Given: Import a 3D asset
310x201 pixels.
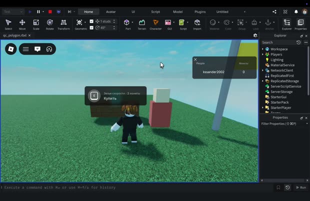Looking at the screenshot, I should click(x=197, y=25).
